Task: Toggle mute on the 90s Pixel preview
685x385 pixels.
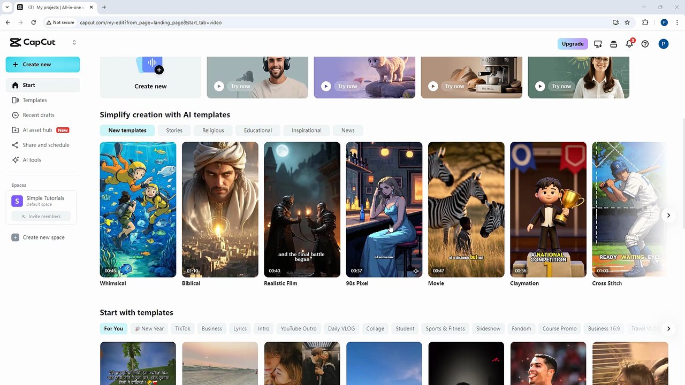Action: [x=416, y=271]
